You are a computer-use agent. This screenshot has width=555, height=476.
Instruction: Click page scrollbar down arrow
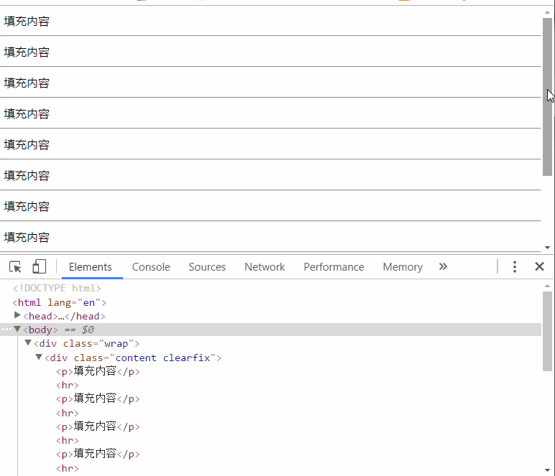tap(547, 248)
